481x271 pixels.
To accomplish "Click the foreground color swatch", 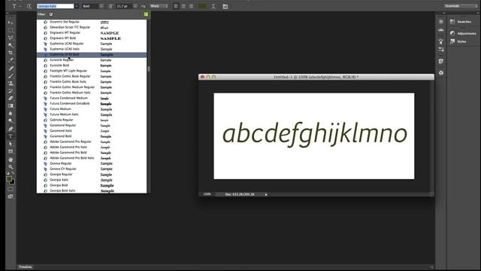I will 9,179.
